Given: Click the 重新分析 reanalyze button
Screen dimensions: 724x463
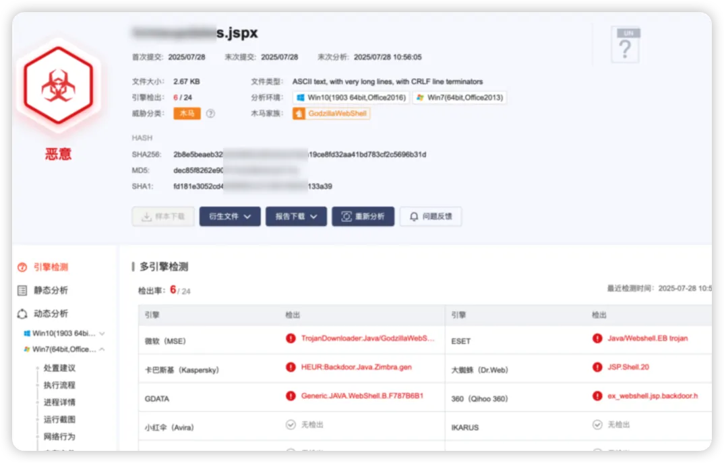Looking at the screenshot, I should 363,216.
